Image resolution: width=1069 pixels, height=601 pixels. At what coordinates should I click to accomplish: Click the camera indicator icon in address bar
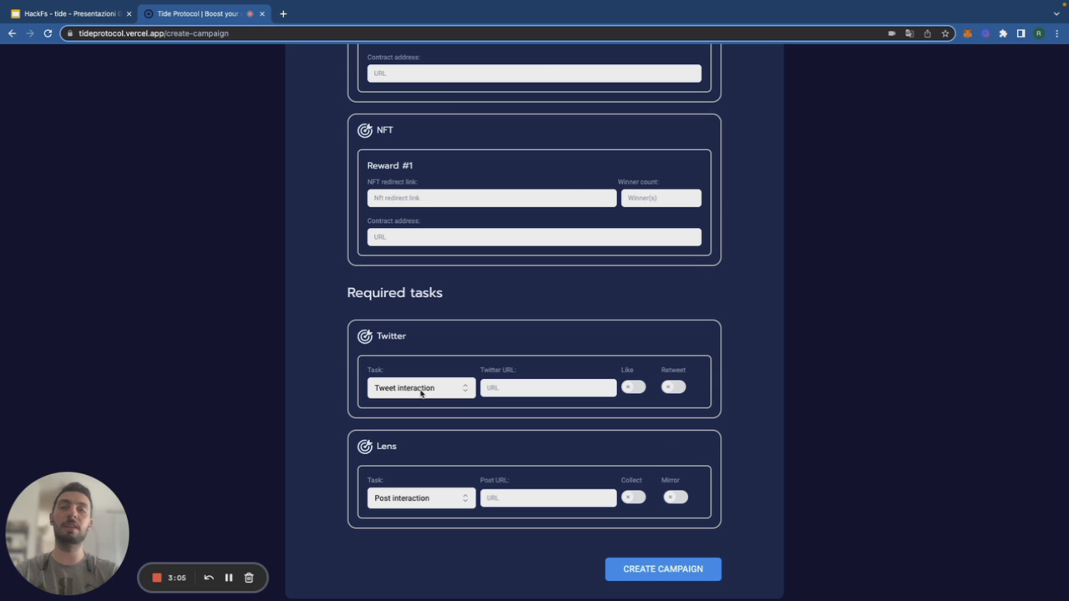pos(892,33)
